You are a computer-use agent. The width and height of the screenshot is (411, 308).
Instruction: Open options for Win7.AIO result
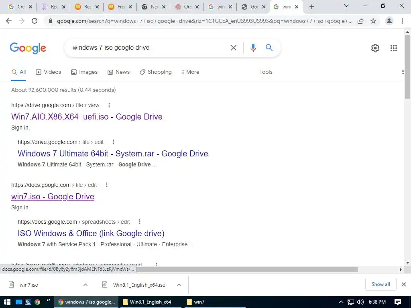109,105
